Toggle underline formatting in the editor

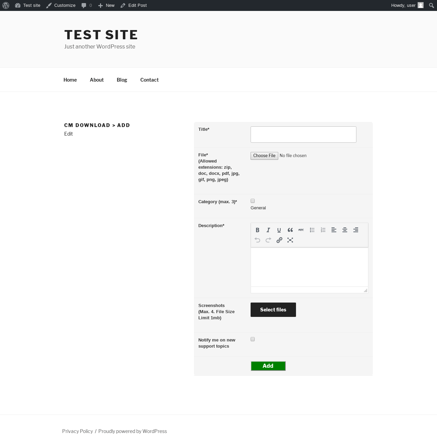coord(279,230)
